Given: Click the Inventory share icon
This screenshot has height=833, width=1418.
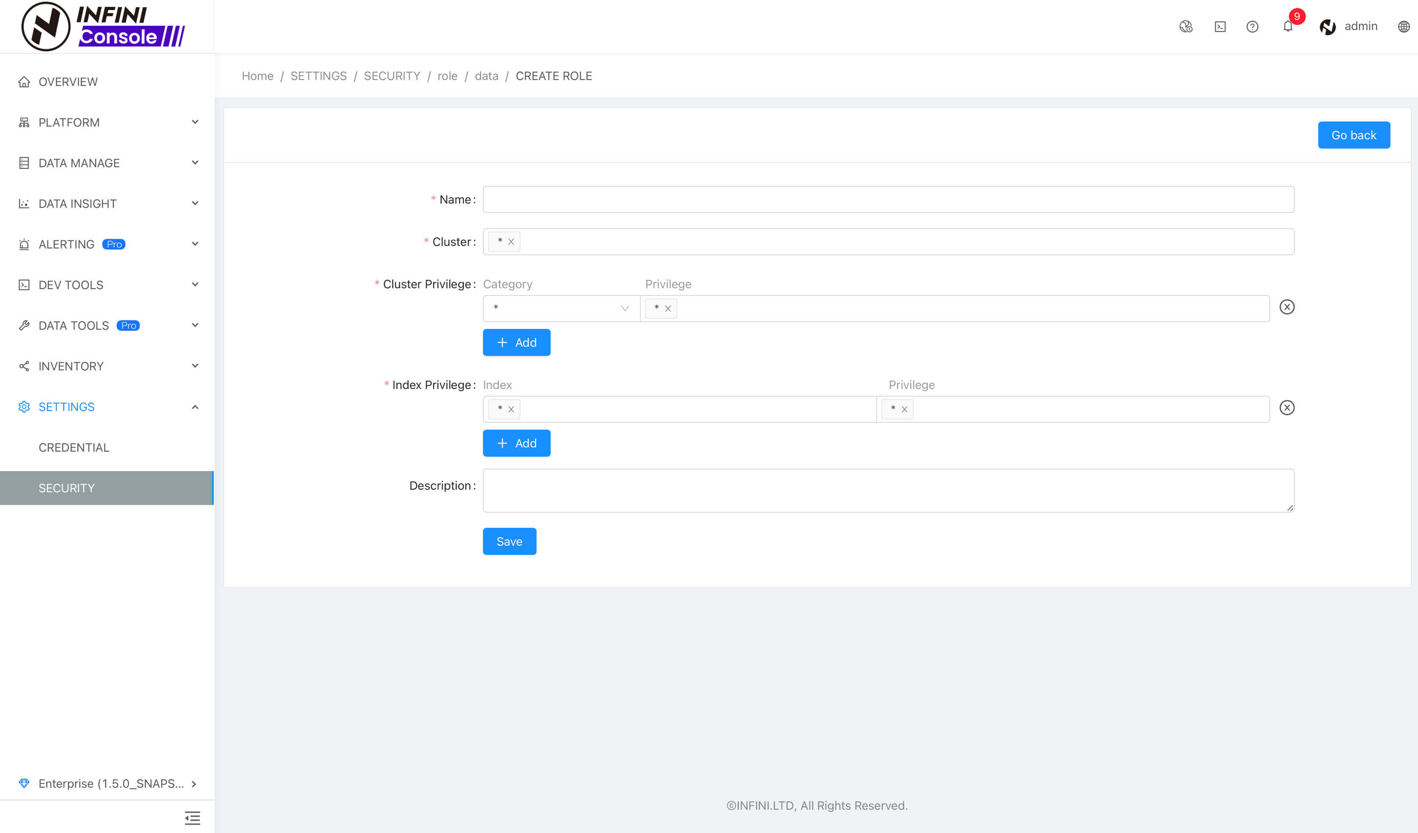Looking at the screenshot, I should (24, 366).
